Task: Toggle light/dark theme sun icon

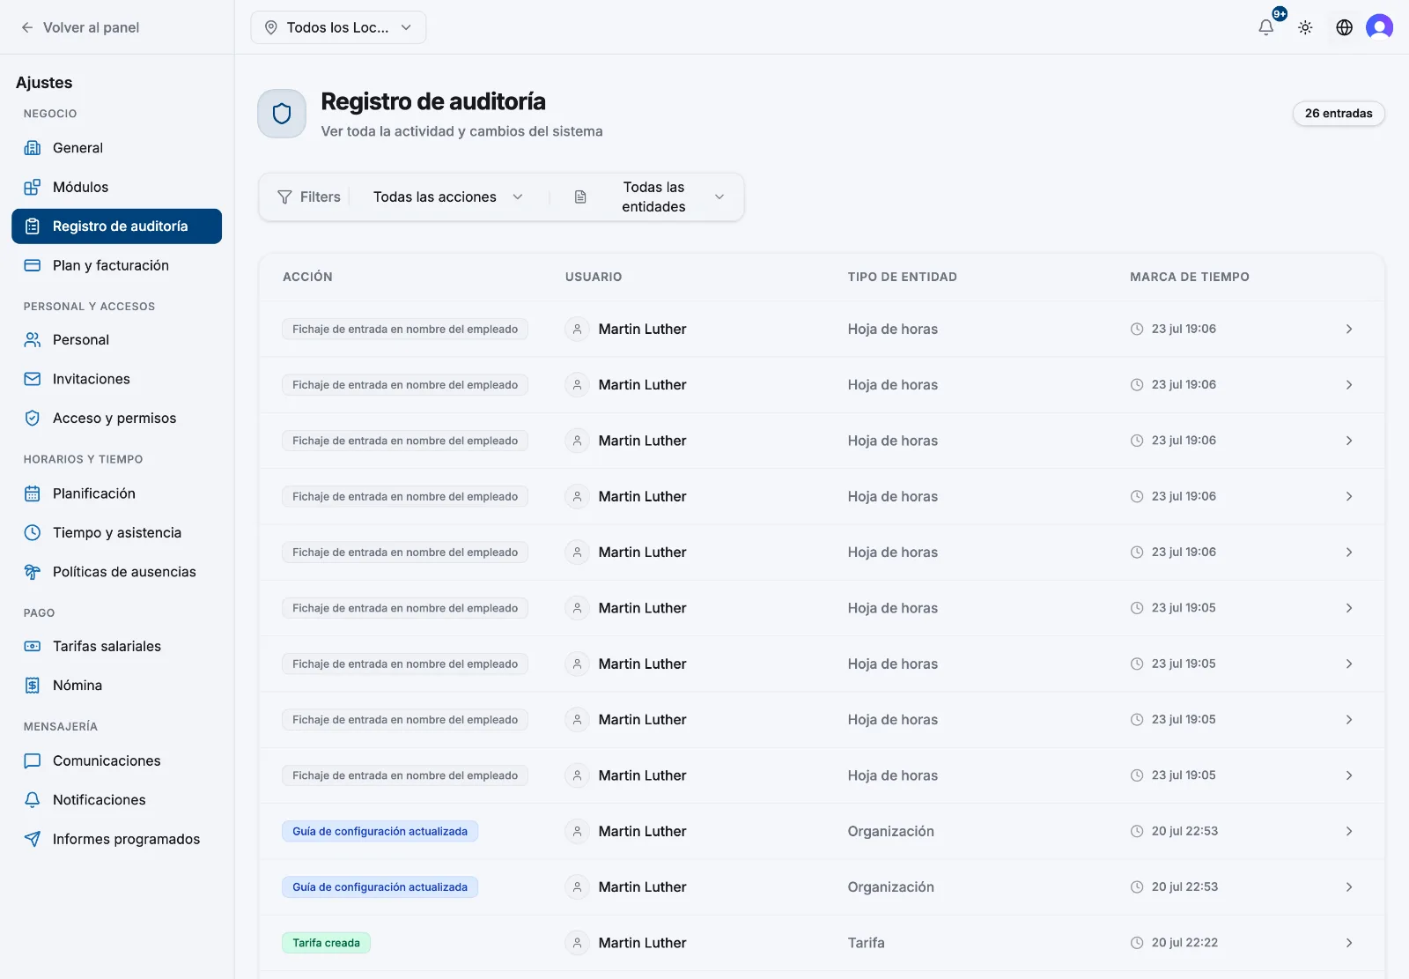Action: point(1305,27)
